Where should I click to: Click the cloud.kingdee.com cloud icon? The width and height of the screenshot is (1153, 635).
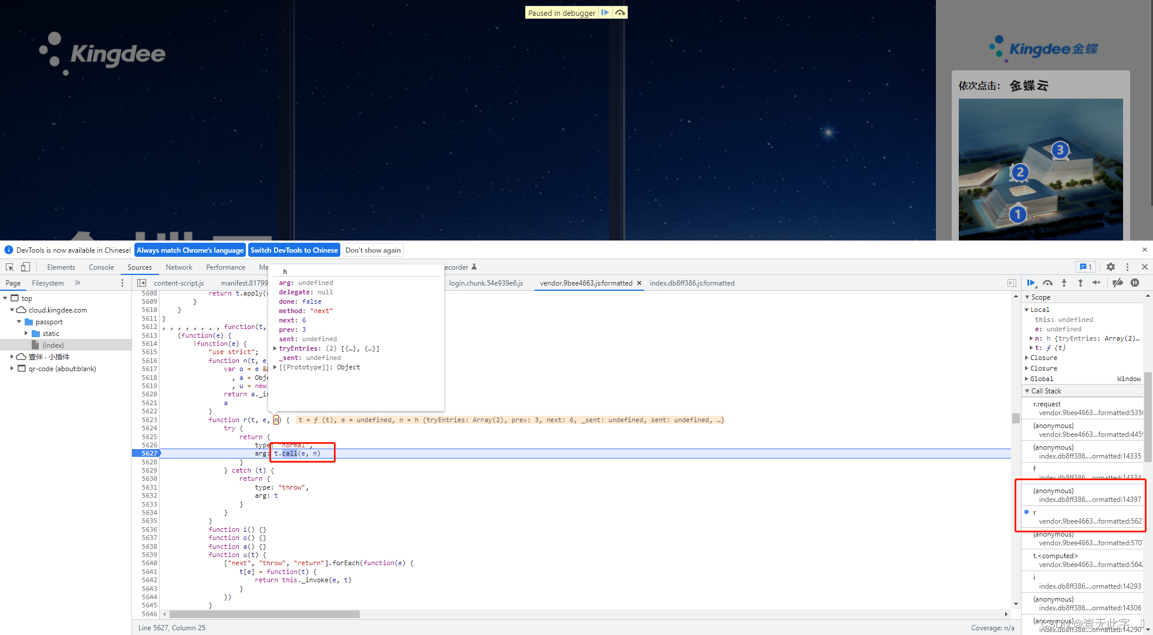point(21,310)
